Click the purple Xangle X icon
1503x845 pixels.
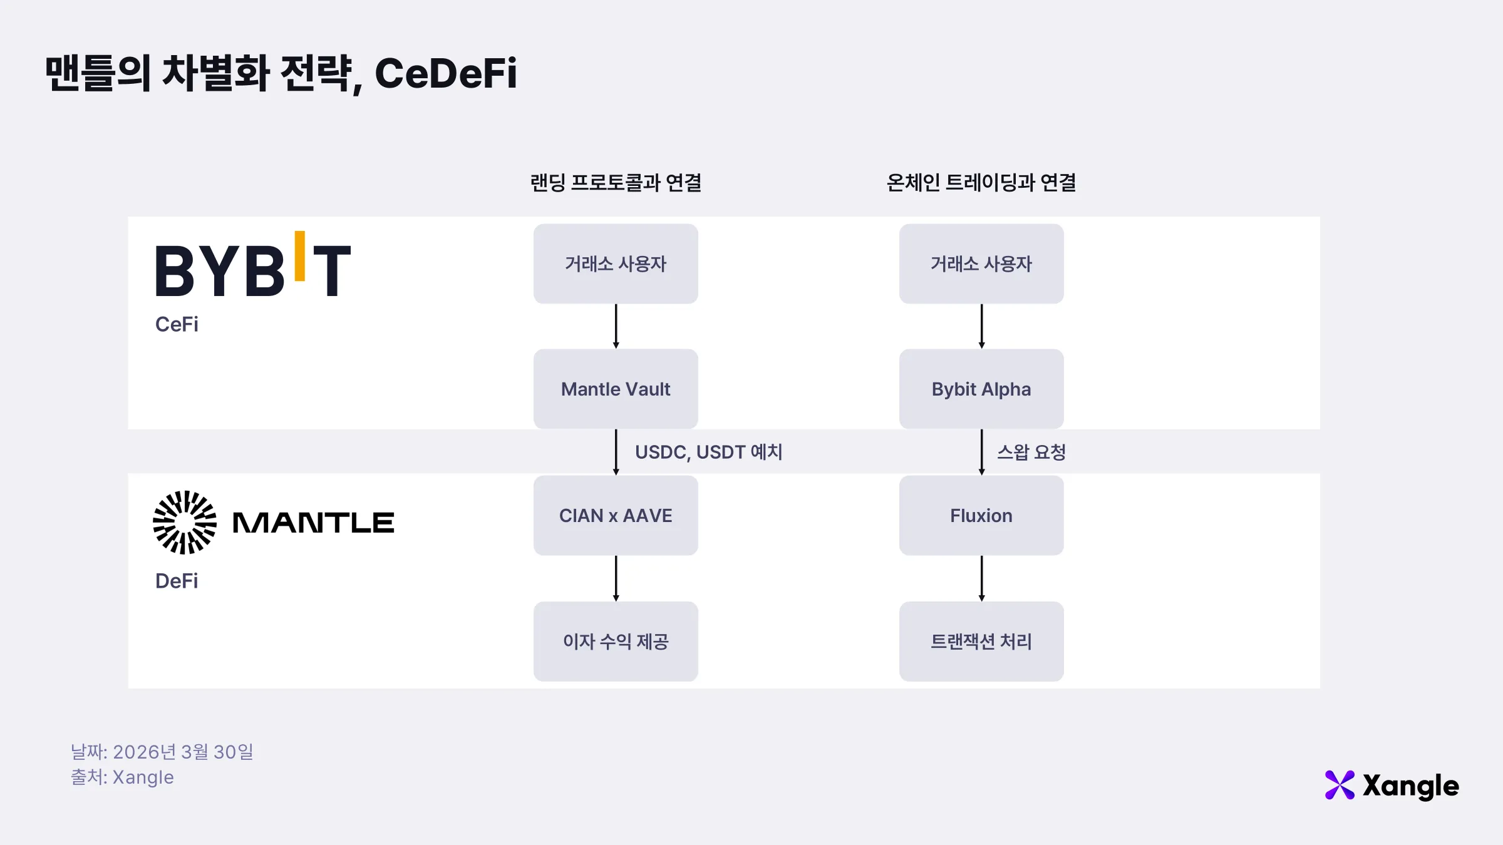[x=1340, y=785]
